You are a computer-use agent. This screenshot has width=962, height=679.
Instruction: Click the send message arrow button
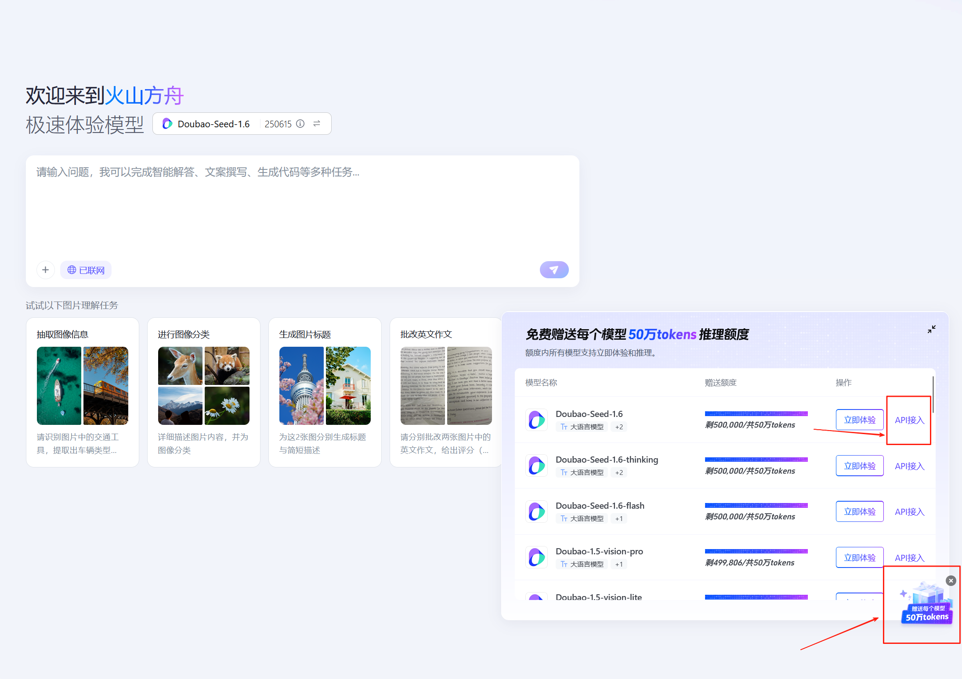[x=554, y=270]
